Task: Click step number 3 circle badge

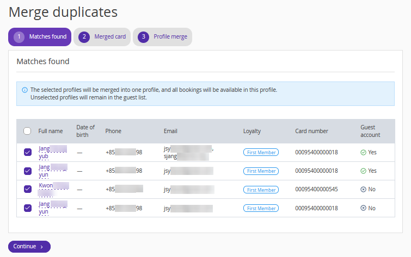Action: click(x=143, y=37)
